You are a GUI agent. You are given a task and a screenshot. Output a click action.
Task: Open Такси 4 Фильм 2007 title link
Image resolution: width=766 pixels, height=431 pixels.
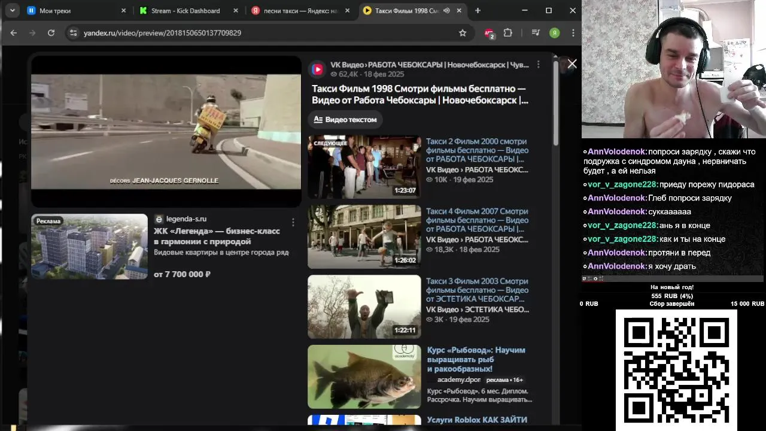(x=477, y=220)
